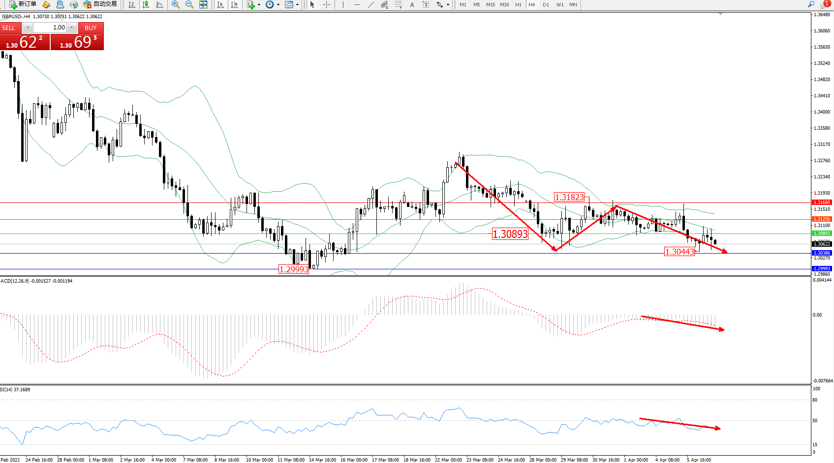Switch chart to candlestick display
Screen dimensions: 834x463
pyautogui.click(x=146, y=4)
